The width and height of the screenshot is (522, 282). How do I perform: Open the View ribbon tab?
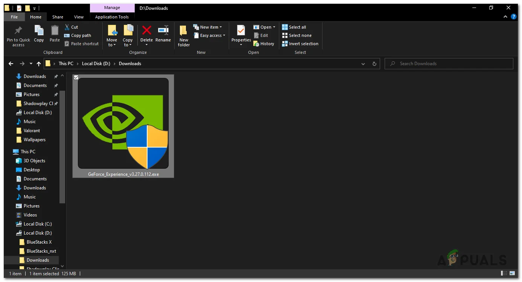point(79,17)
